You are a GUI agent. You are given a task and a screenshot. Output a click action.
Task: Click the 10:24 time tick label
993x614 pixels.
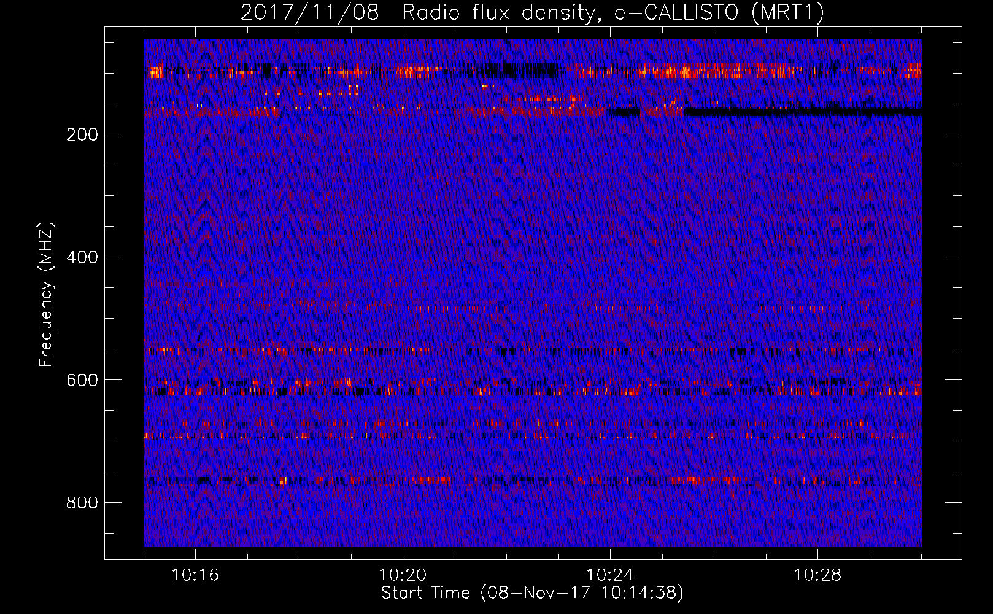[610, 575]
